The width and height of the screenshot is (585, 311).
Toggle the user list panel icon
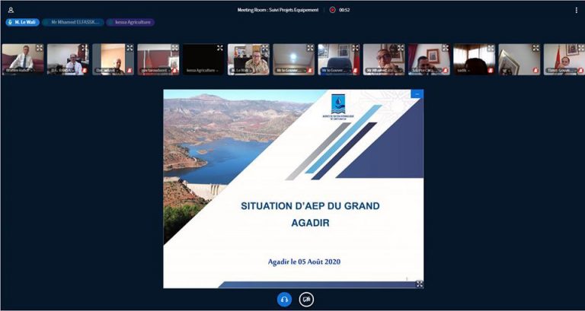pyautogui.click(x=11, y=10)
